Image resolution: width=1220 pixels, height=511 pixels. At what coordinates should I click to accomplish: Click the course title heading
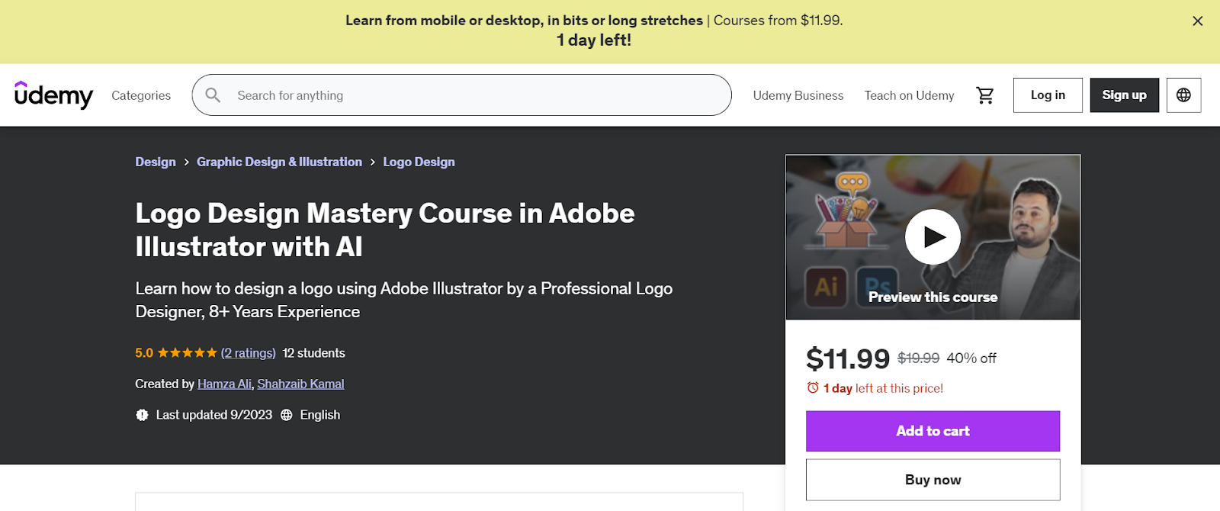pos(385,230)
